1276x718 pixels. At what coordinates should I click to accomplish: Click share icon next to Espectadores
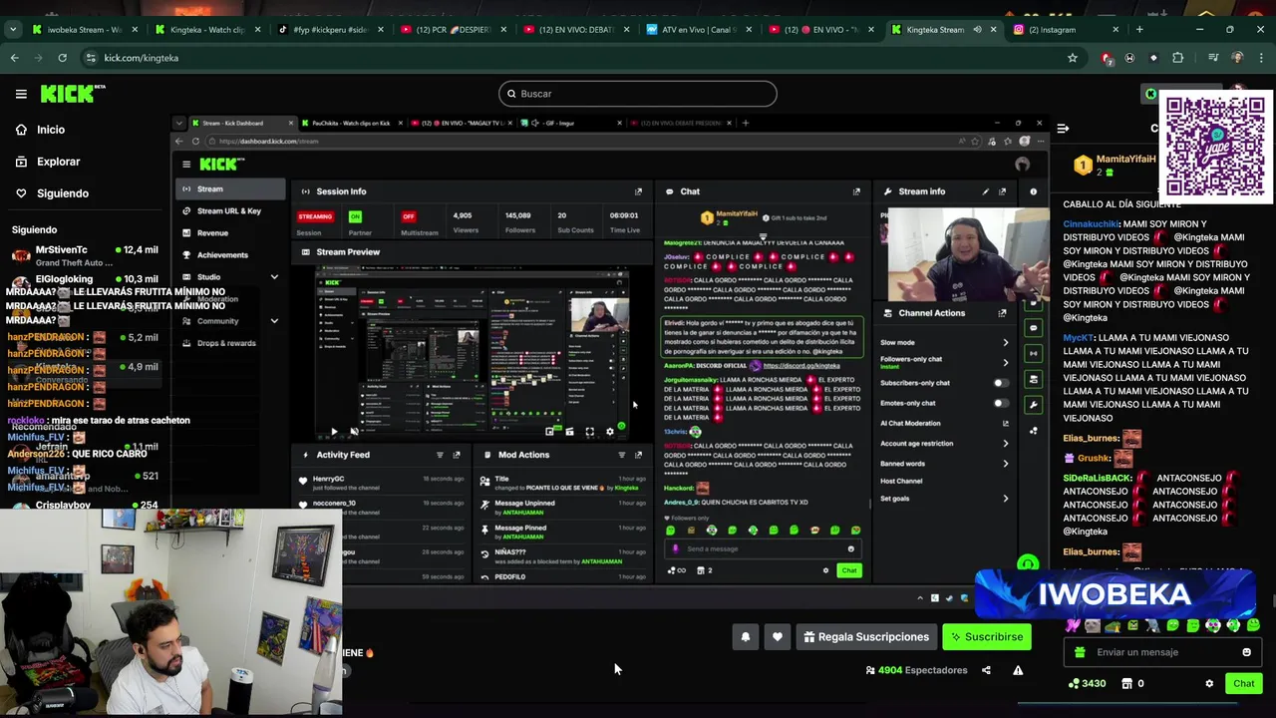coord(987,670)
